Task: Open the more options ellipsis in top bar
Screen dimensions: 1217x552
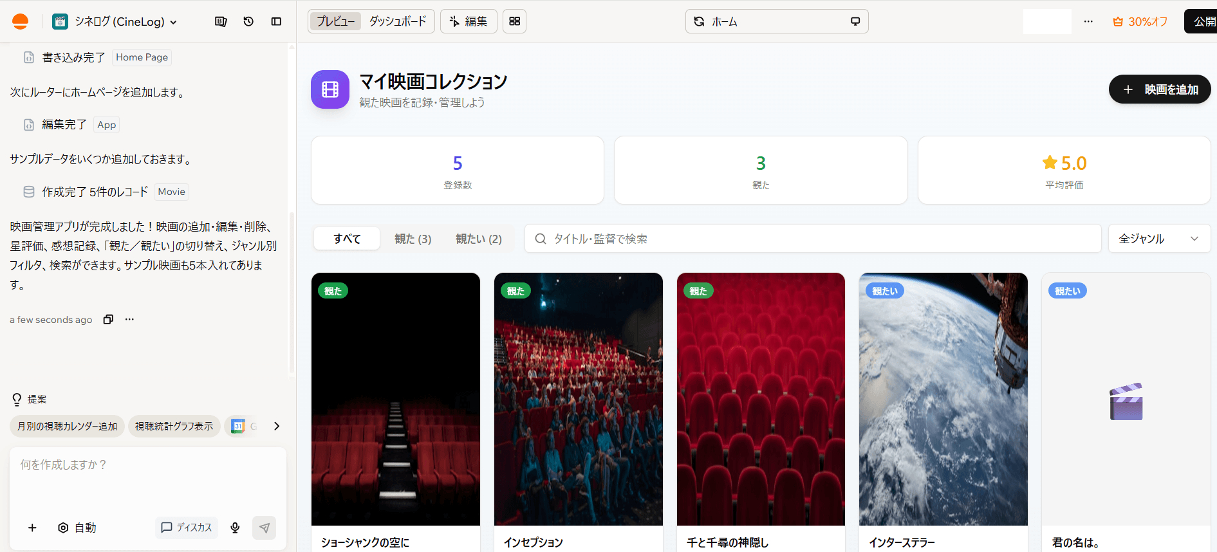Action: pyautogui.click(x=1088, y=21)
